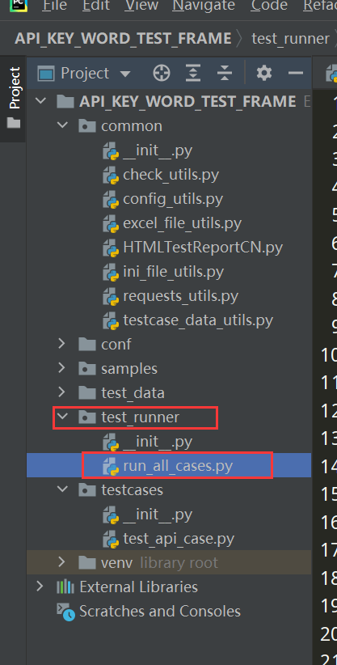337x665 pixels.
Task: Expand the samples folder
Action: pyautogui.click(x=62, y=368)
